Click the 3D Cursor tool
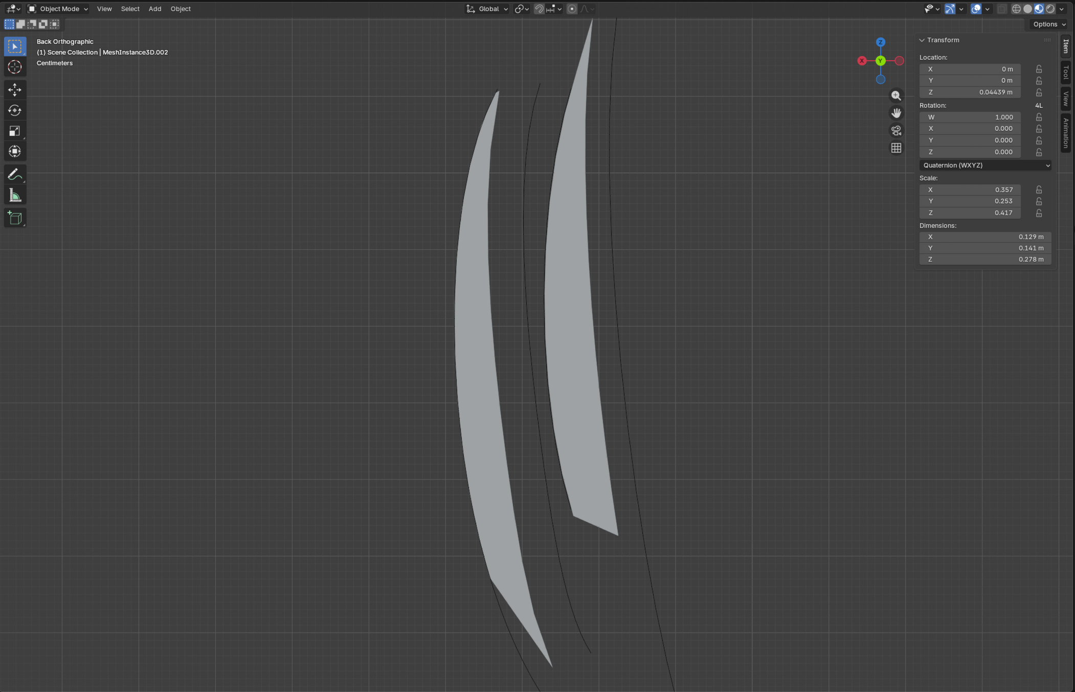The image size is (1075, 692). coord(14,67)
